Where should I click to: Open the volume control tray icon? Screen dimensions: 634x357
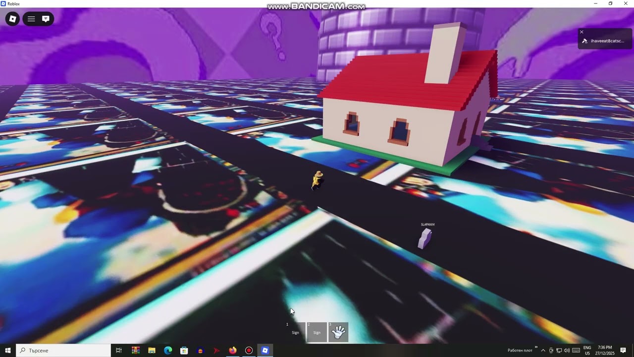pyautogui.click(x=567, y=351)
